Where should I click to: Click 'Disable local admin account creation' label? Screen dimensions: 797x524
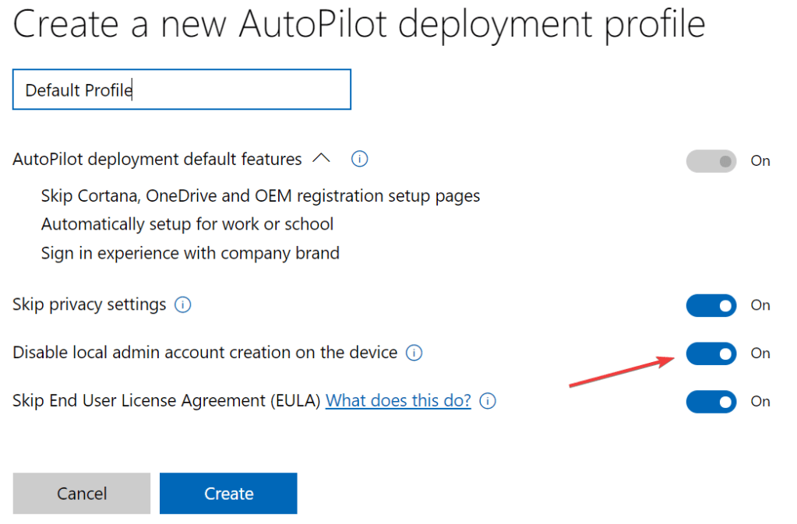coord(205,353)
